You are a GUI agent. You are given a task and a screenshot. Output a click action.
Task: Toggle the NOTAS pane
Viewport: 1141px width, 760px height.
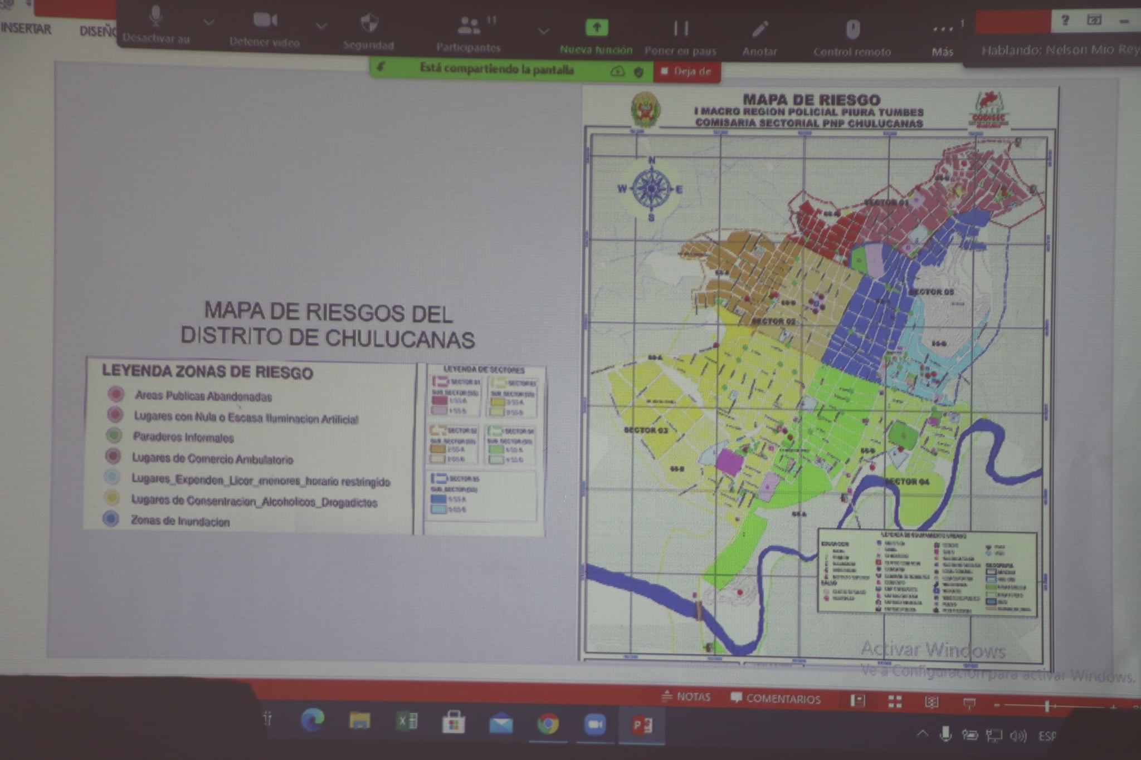686,697
